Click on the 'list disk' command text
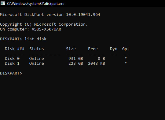The height and width of the screenshot is (120, 165). [x=35, y=39]
